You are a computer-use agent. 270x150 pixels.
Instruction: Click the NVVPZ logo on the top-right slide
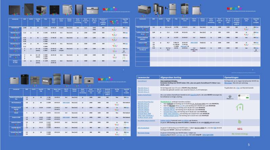pyautogui.click(x=235, y=8)
